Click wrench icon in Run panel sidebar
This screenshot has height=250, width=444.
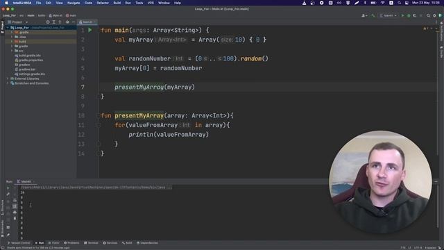(8, 194)
